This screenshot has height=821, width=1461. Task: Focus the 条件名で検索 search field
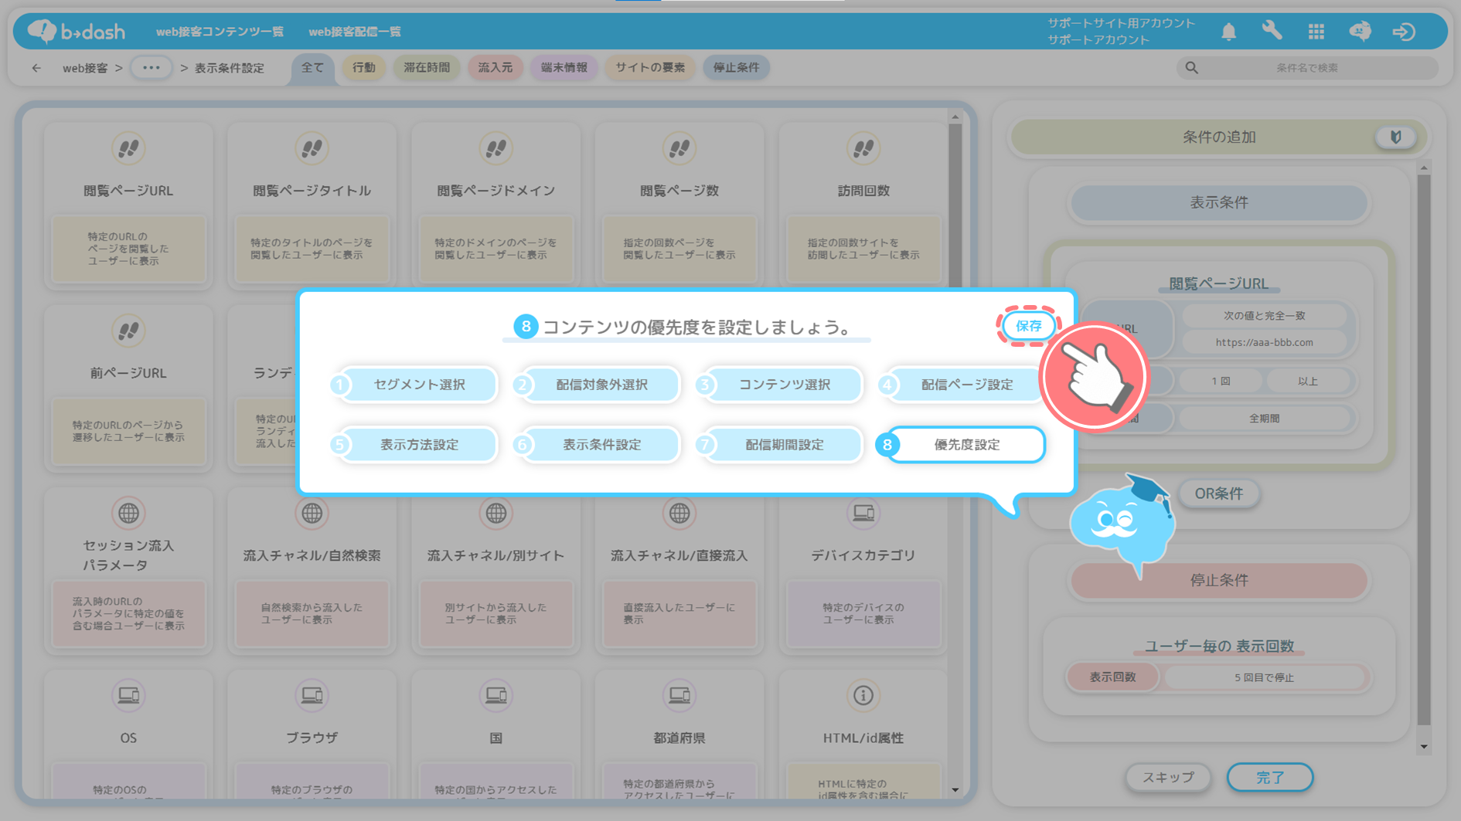pos(1306,68)
